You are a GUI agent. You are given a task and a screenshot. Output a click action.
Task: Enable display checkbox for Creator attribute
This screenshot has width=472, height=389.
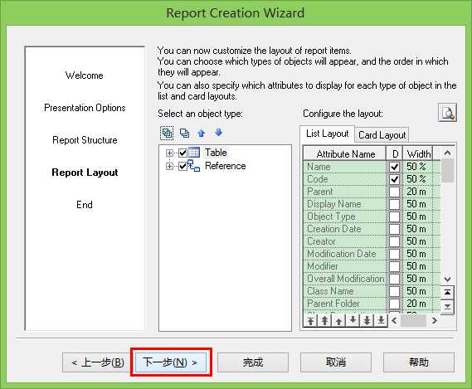pyautogui.click(x=394, y=241)
